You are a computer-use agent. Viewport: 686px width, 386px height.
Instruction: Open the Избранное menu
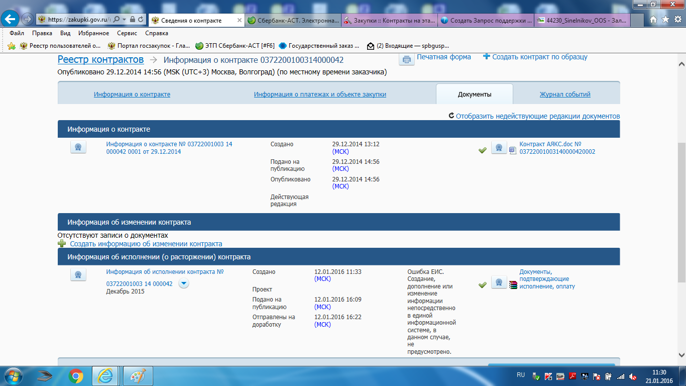(94, 33)
